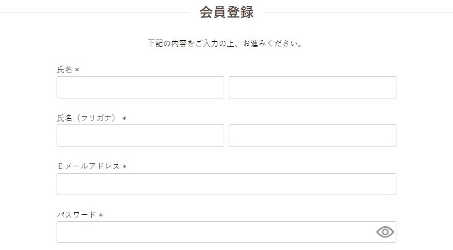Focus the left 氏名（フリガナ）field

pos(140,136)
